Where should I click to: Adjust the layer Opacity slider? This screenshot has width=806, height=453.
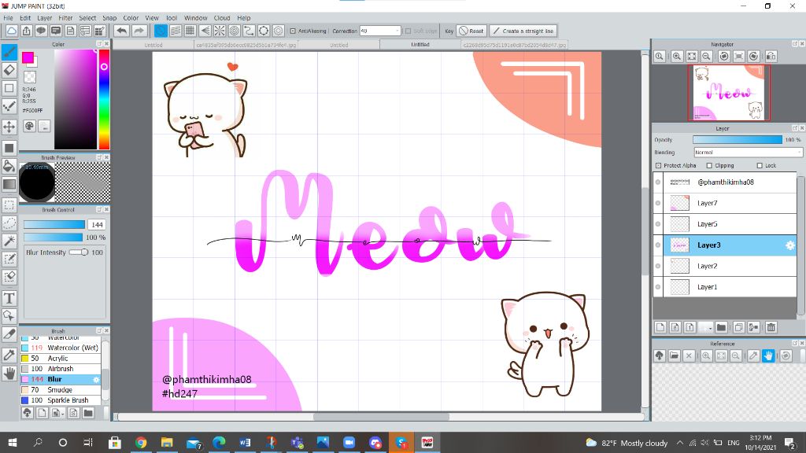coord(737,140)
